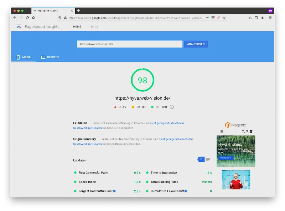This screenshot has height=211, width=285.
Task: Bookmark this page with the star icon
Action: (224, 18)
